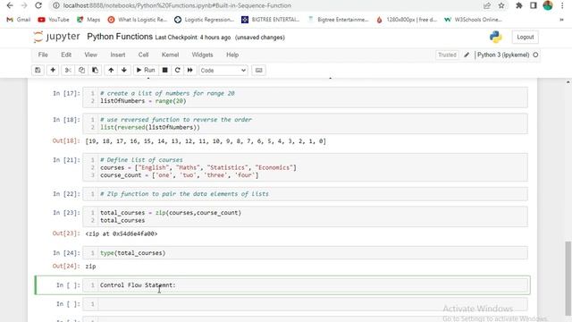Open the BIGTREE ENTERTAI... bookmark
The width and height of the screenshot is (572, 322).
pyautogui.click(x=271, y=20)
